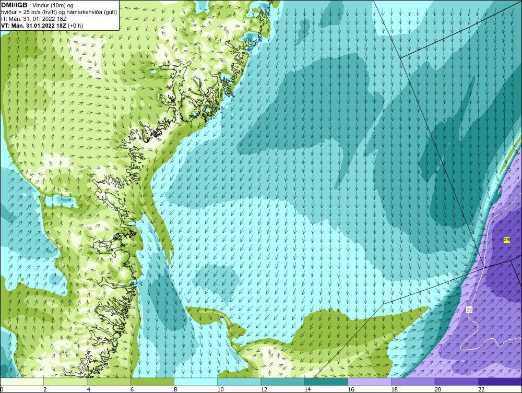
Task: Click the 20–22 m/s deep purple legend swatch
Action: [456, 382]
